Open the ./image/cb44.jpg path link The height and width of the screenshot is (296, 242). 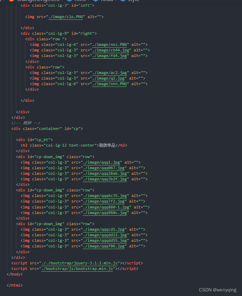(x=110, y=50)
